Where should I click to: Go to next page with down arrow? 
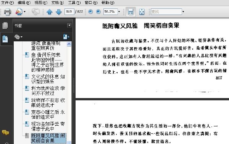pyautogui.click(x=59, y=12)
